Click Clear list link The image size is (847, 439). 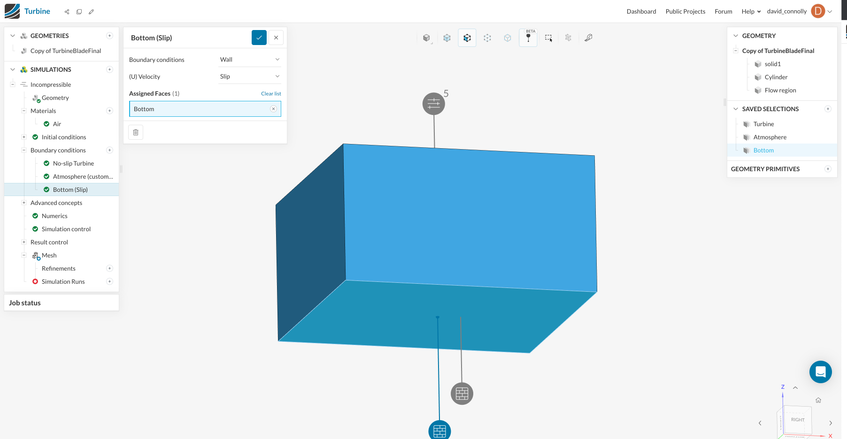click(271, 94)
